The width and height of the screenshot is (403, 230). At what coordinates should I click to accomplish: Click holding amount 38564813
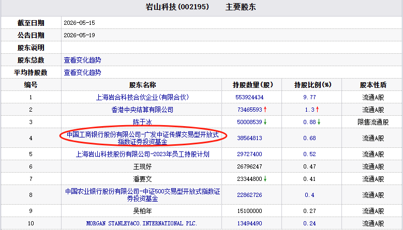click(x=249, y=138)
